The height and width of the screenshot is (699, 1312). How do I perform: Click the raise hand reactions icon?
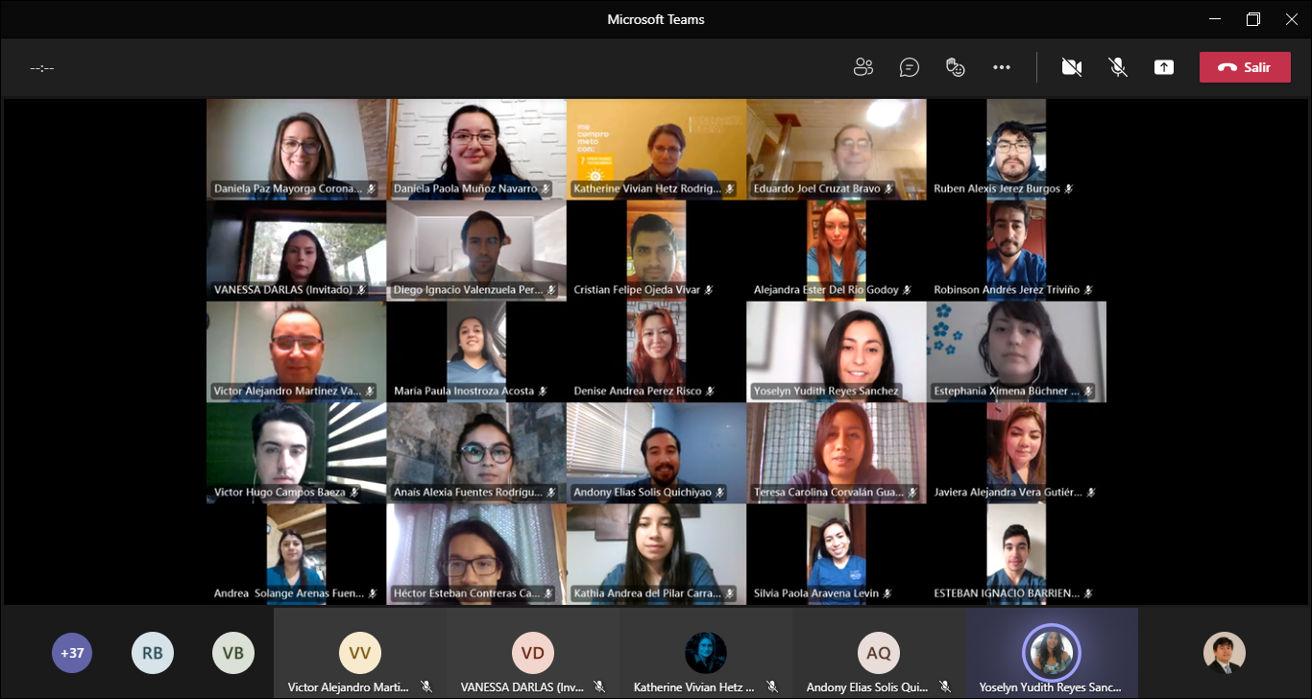pyautogui.click(x=955, y=67)
